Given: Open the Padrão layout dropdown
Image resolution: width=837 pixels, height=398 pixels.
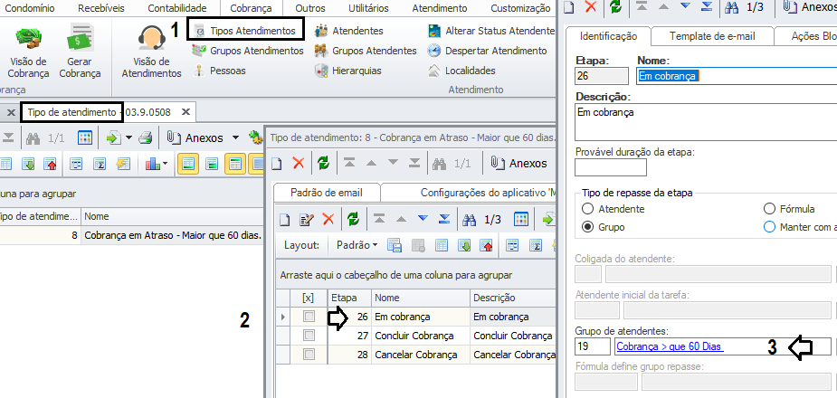Looking at the screenshot, I should pos(357,245).
